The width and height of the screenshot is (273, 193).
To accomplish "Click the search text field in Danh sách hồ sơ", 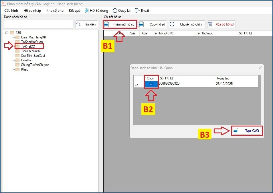I will click(x=39, y=24).
